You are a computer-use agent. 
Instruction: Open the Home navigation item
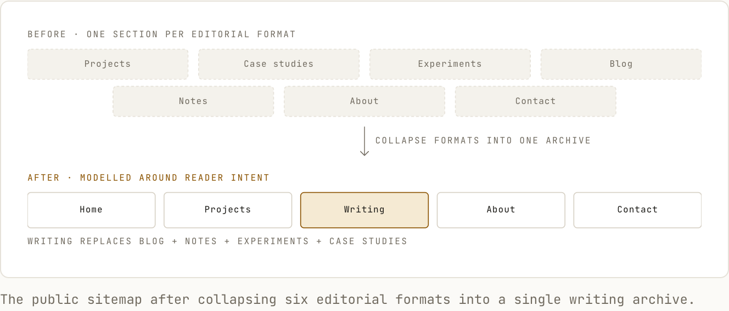click(91, 210)
